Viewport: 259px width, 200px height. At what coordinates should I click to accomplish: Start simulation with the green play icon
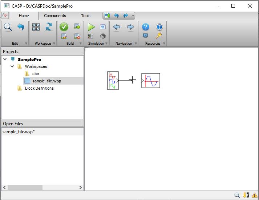(91, 27)
